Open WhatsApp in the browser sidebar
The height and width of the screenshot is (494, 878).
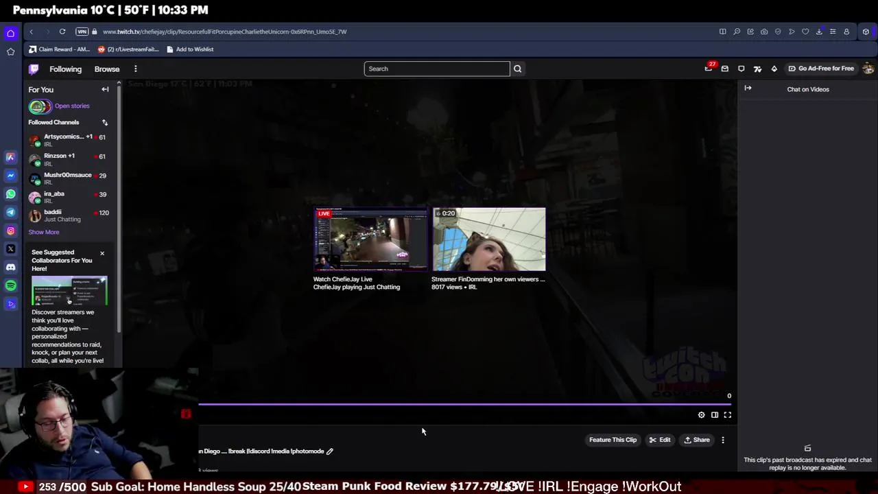(10, 194)
